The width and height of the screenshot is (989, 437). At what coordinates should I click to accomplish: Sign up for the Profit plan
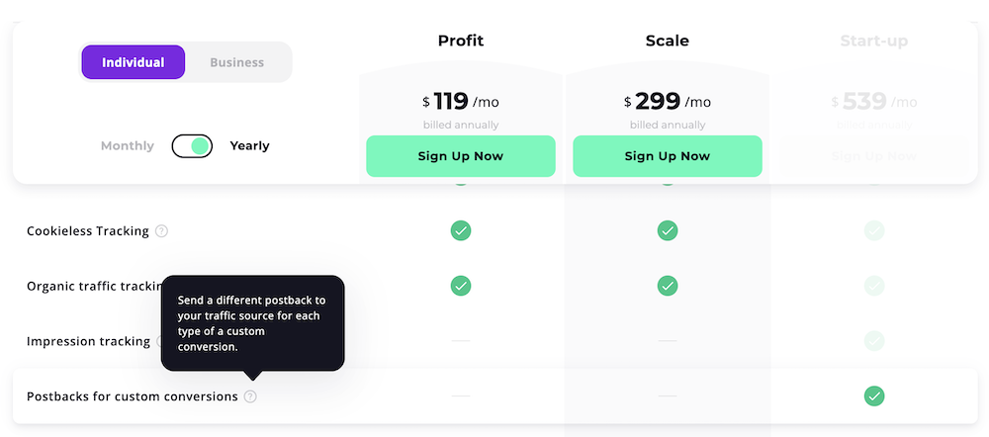pos(461,156)
